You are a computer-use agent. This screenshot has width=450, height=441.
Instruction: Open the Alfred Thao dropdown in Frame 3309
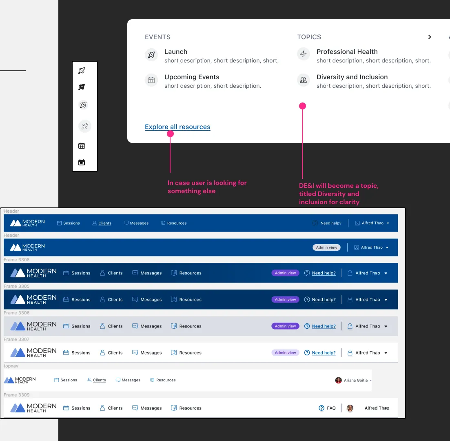point(377,408)
